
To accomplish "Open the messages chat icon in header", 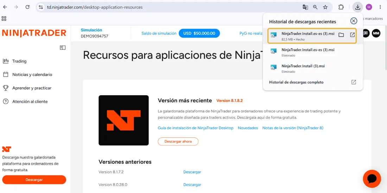I will point(366,33).
